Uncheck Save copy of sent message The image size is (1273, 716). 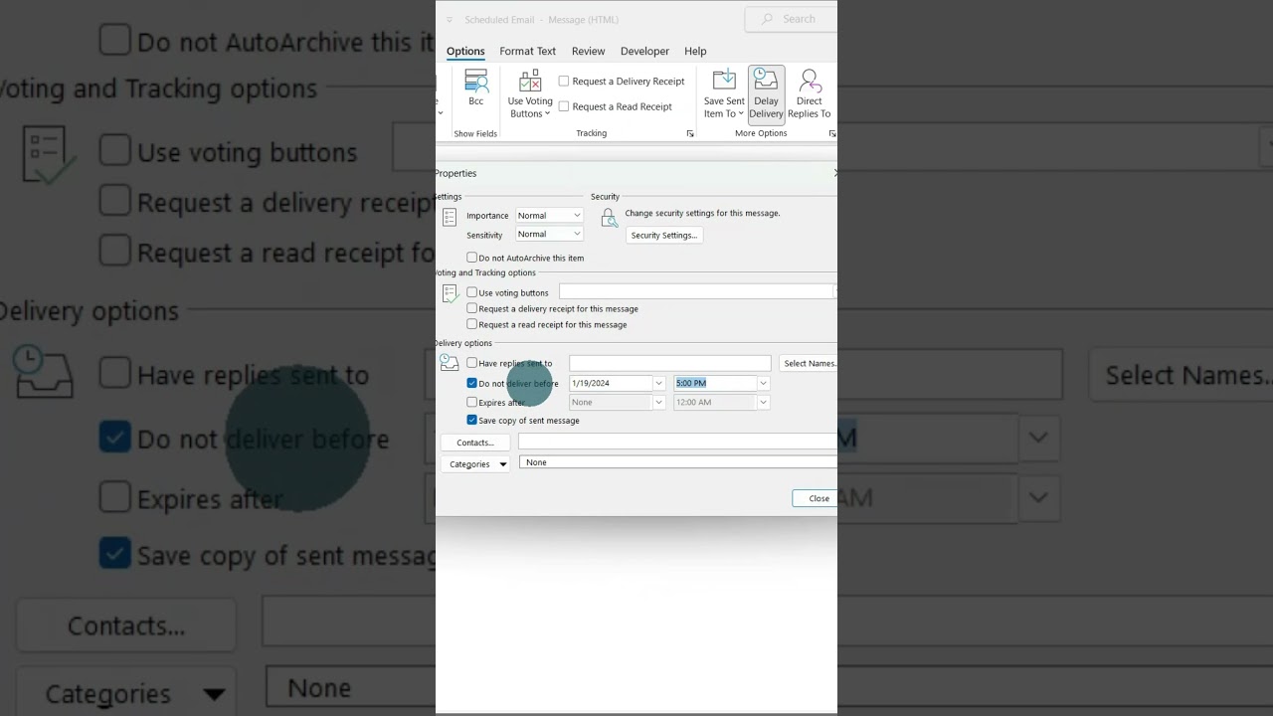coord(472,420)
